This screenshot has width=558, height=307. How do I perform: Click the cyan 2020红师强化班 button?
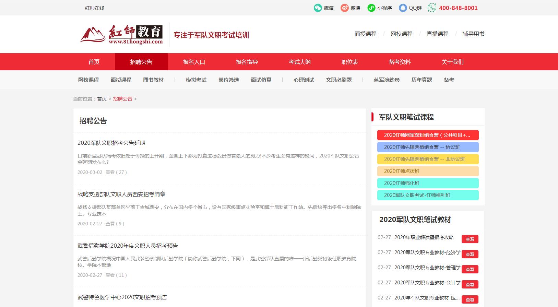428,183
